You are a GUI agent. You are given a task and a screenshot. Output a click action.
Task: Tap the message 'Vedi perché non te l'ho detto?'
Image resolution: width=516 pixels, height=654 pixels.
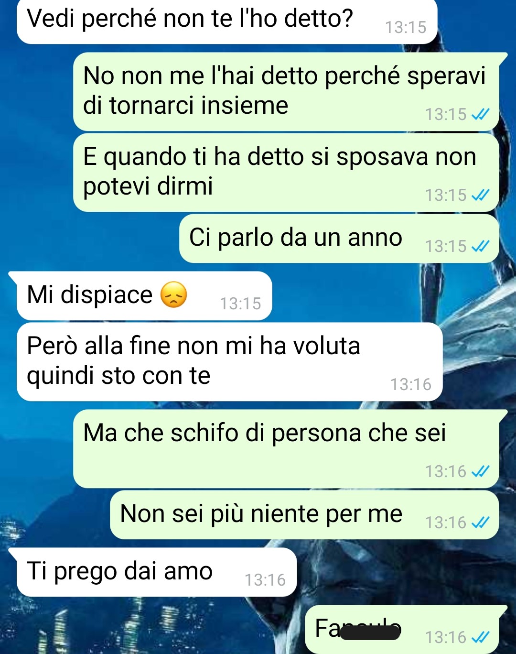click(x=227, y=21)
